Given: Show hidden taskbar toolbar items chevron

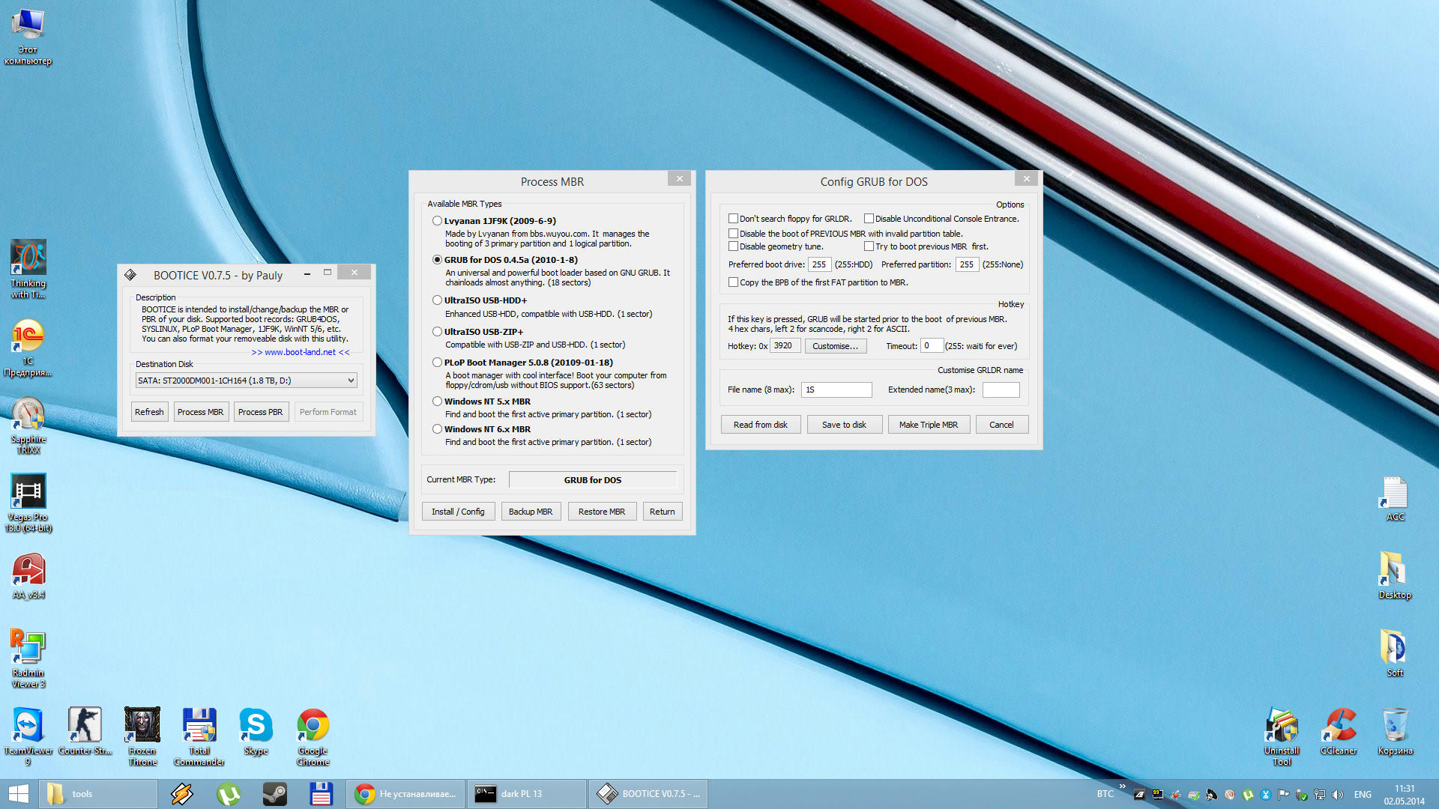Looking at the screenshot, I should 1122,787.
